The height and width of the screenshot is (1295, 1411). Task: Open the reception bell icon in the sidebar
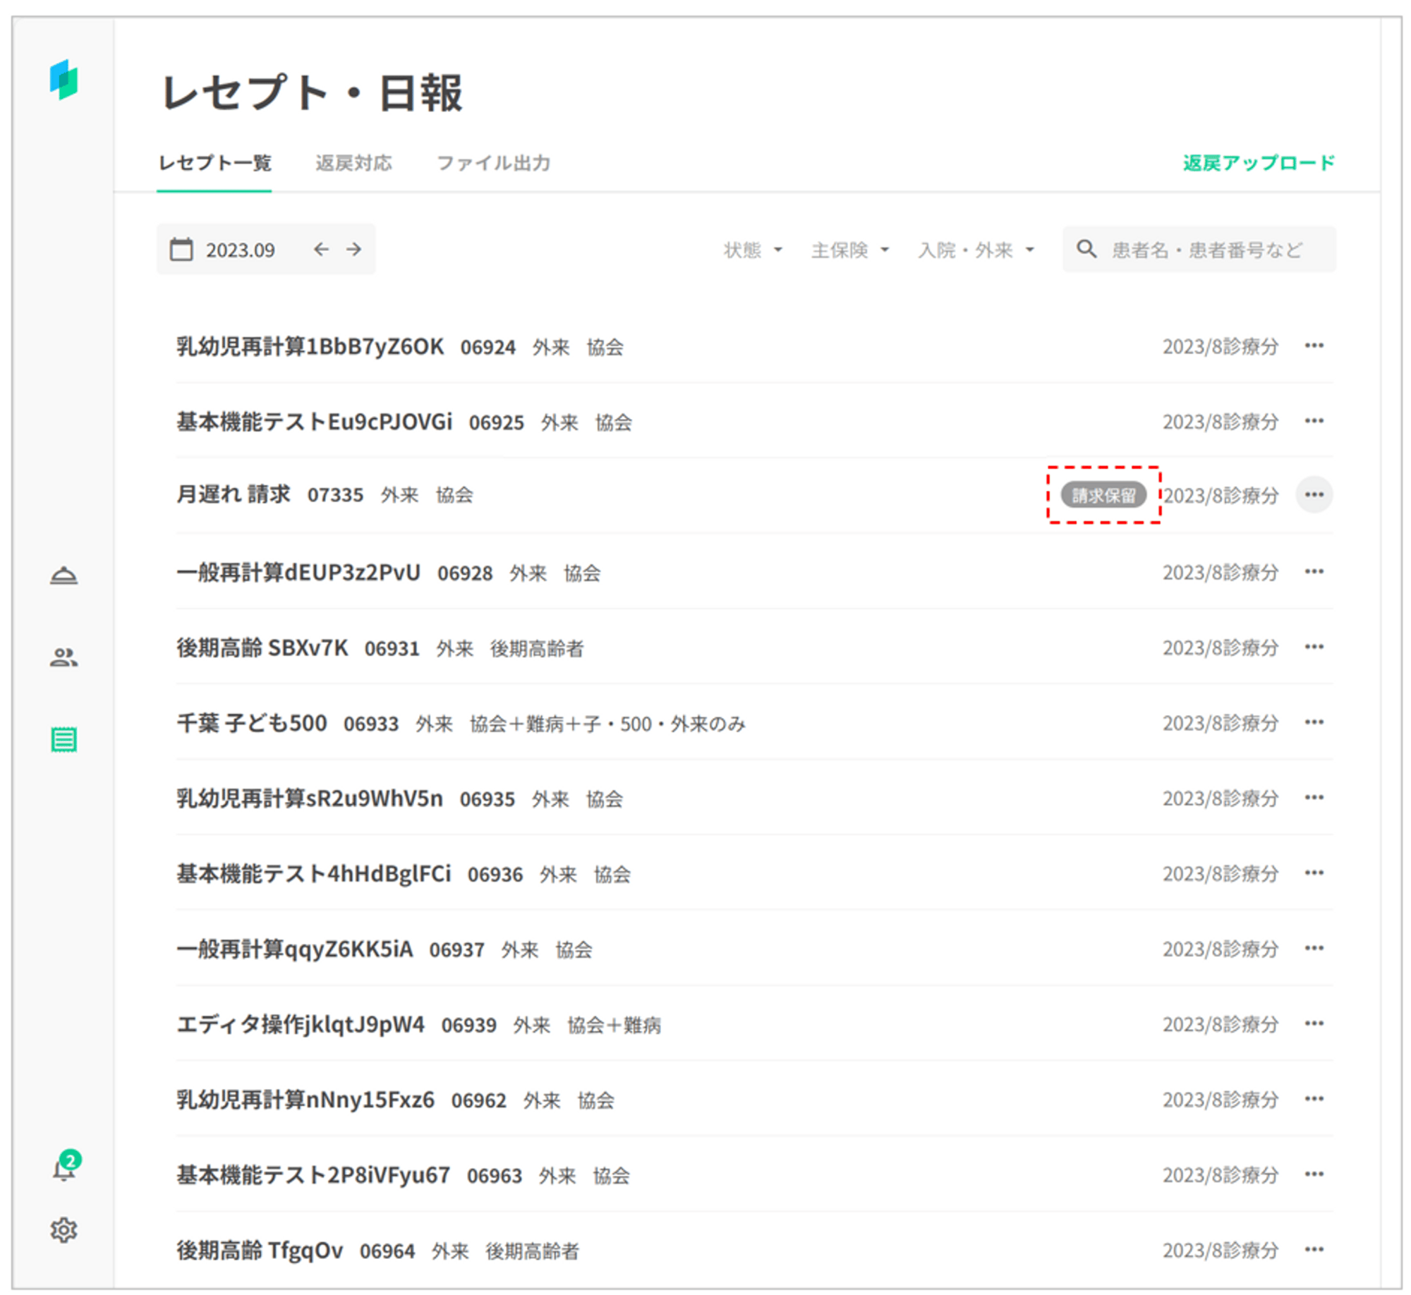(x=63, y=576)
